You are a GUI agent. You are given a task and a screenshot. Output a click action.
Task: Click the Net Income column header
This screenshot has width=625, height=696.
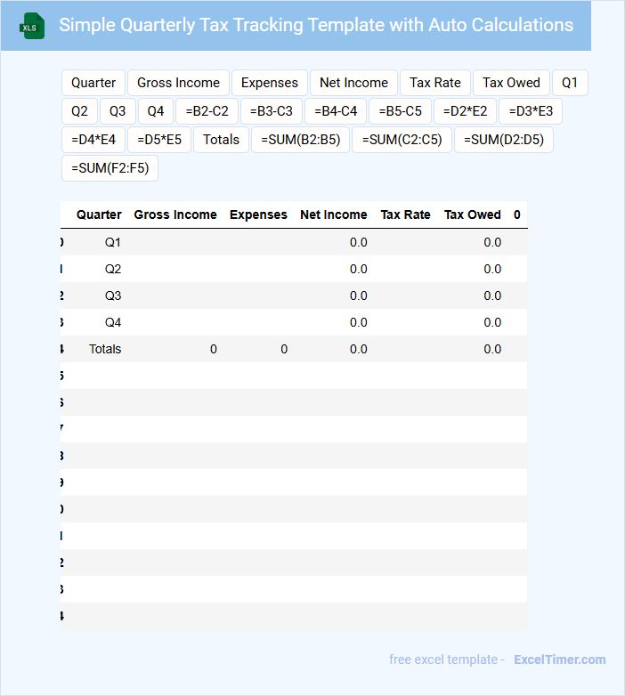[x=333, y=214]
